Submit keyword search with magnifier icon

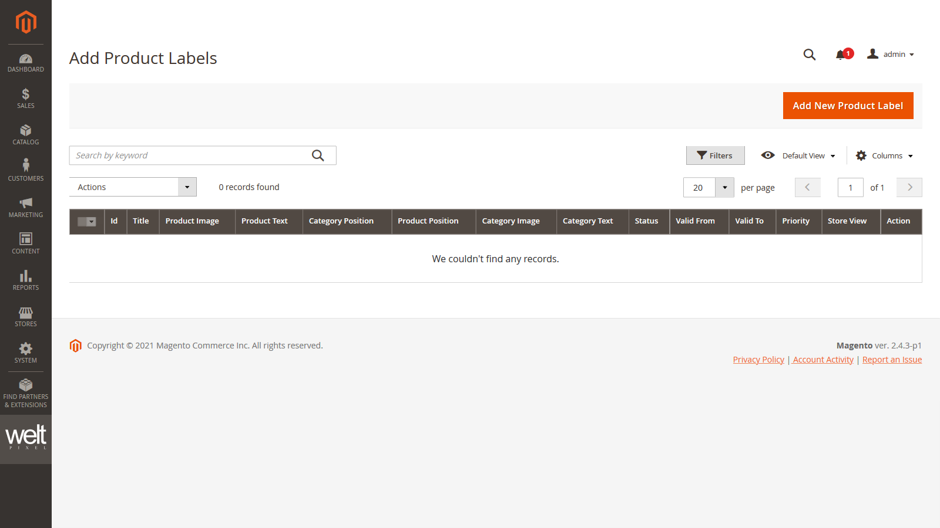[x=318, y=155]
